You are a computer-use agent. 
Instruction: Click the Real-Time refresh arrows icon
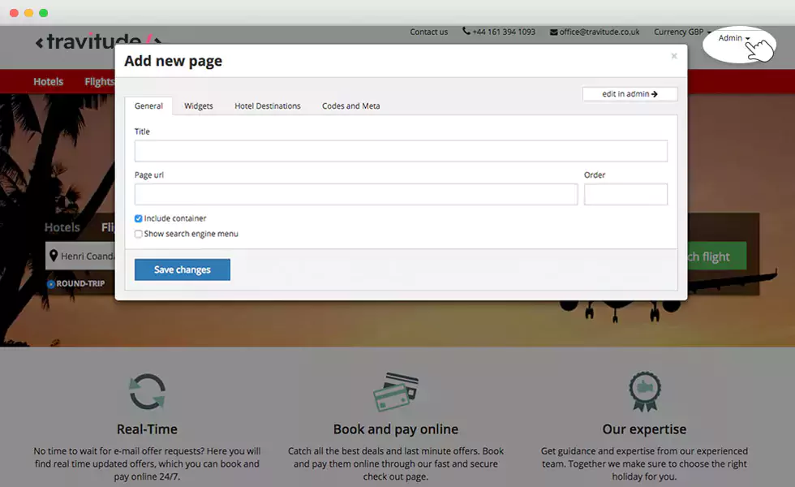point(146,390)
